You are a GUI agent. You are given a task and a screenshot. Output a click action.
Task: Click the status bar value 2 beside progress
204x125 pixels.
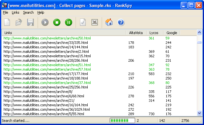click(x=138, y=121)
